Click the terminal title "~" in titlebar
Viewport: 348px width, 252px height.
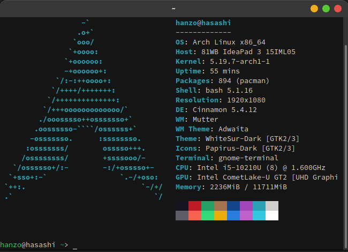pyautogui.click(x=173, y=9)
